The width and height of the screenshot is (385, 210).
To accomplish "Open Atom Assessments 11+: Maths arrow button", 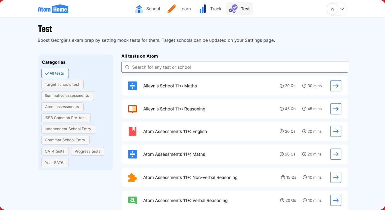I will (x=336, y=154).
